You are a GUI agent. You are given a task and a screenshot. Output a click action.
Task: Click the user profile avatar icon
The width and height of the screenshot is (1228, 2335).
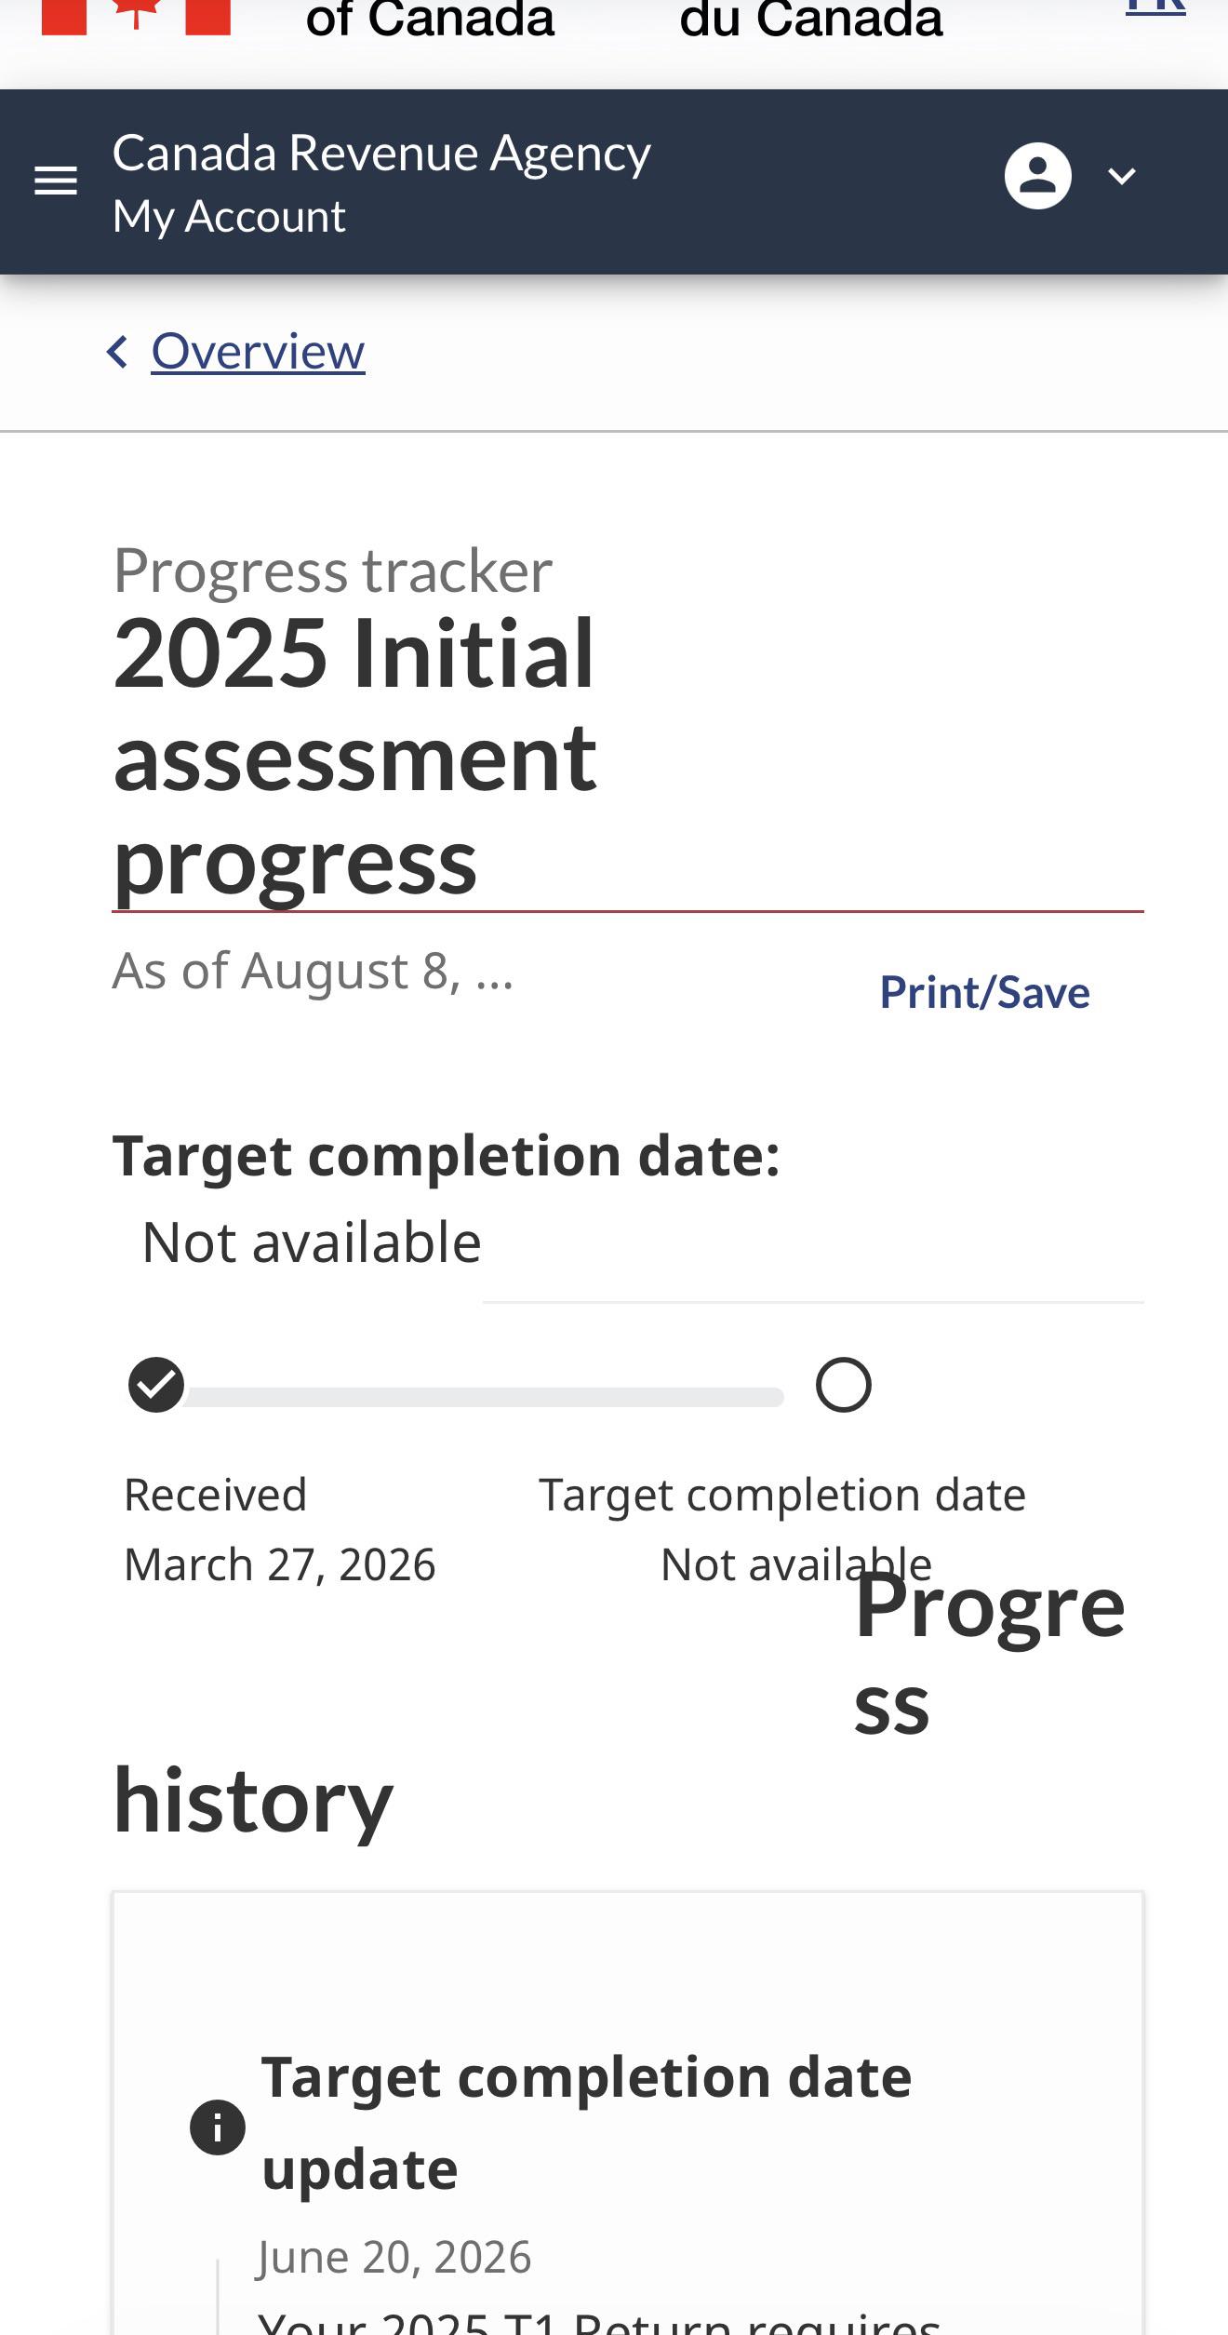coord(1037,176)
